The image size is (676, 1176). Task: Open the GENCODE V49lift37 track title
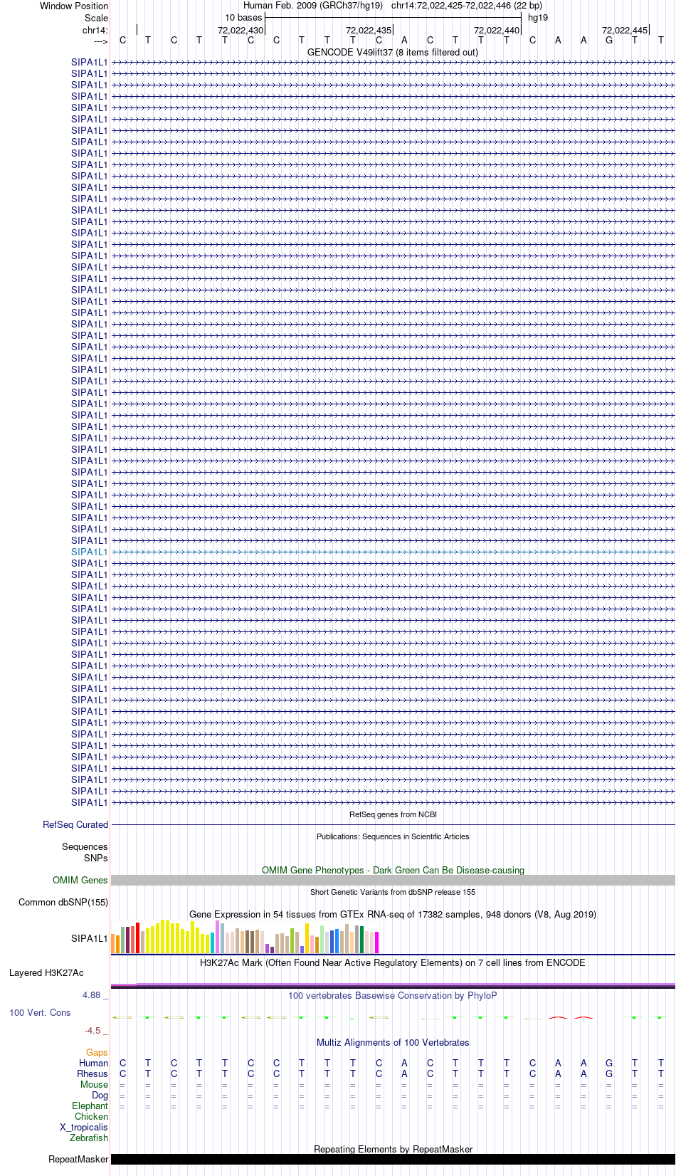click(393, 53)
